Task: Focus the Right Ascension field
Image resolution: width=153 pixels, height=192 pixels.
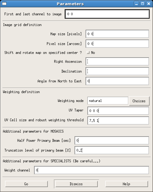Action: [117, 61]
